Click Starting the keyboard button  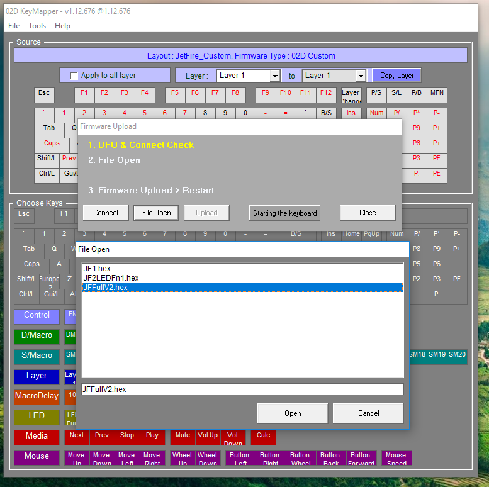[284, 213]
